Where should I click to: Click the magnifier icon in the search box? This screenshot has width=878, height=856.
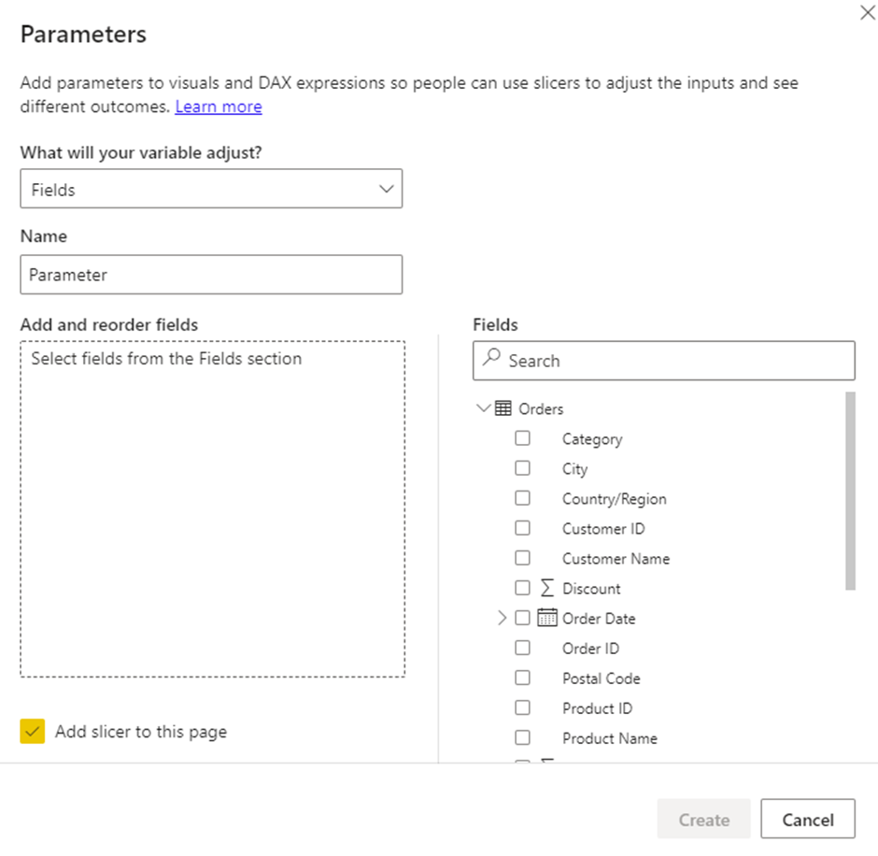(x=491, y=360)
